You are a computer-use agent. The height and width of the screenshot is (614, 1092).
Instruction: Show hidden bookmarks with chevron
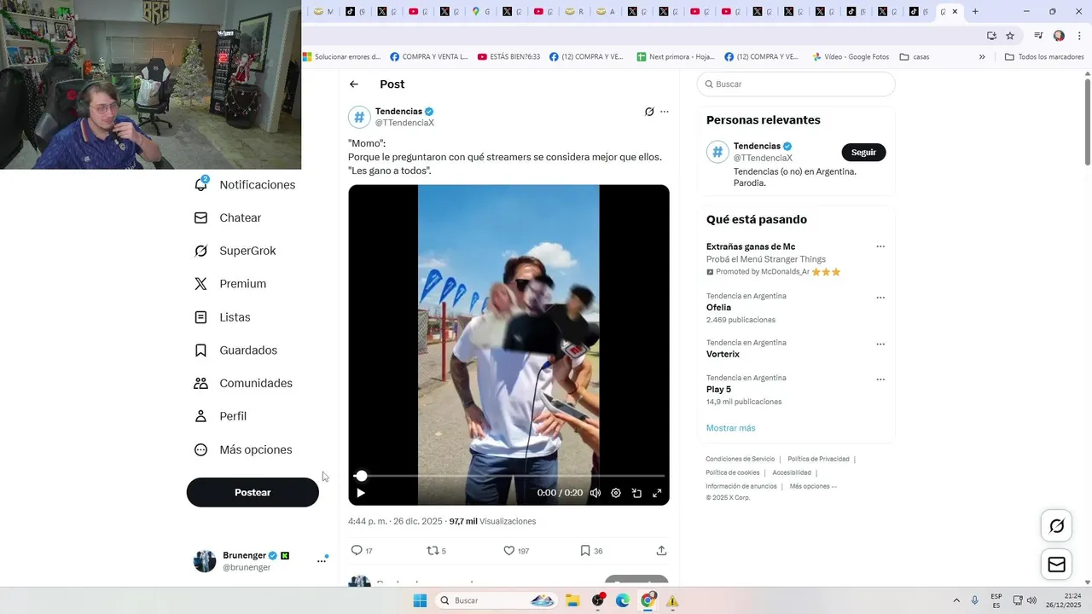coord(982,57)
